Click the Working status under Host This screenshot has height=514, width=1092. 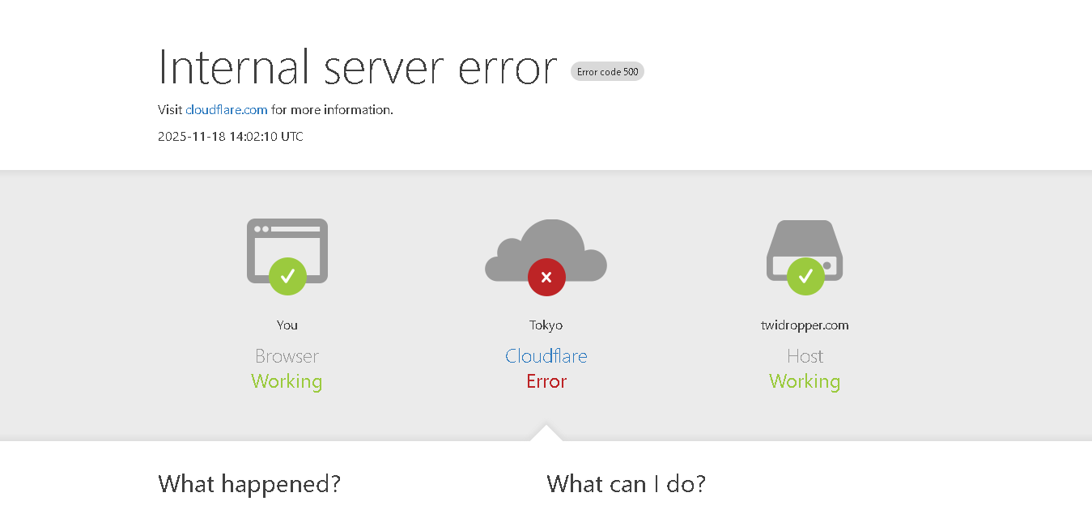805,381
